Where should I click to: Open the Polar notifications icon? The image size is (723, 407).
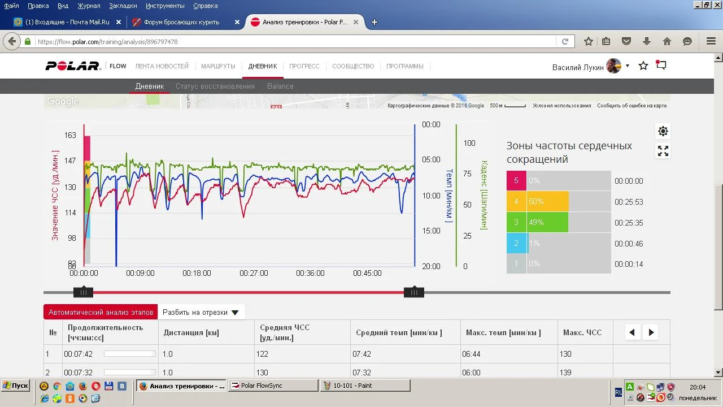661,66
